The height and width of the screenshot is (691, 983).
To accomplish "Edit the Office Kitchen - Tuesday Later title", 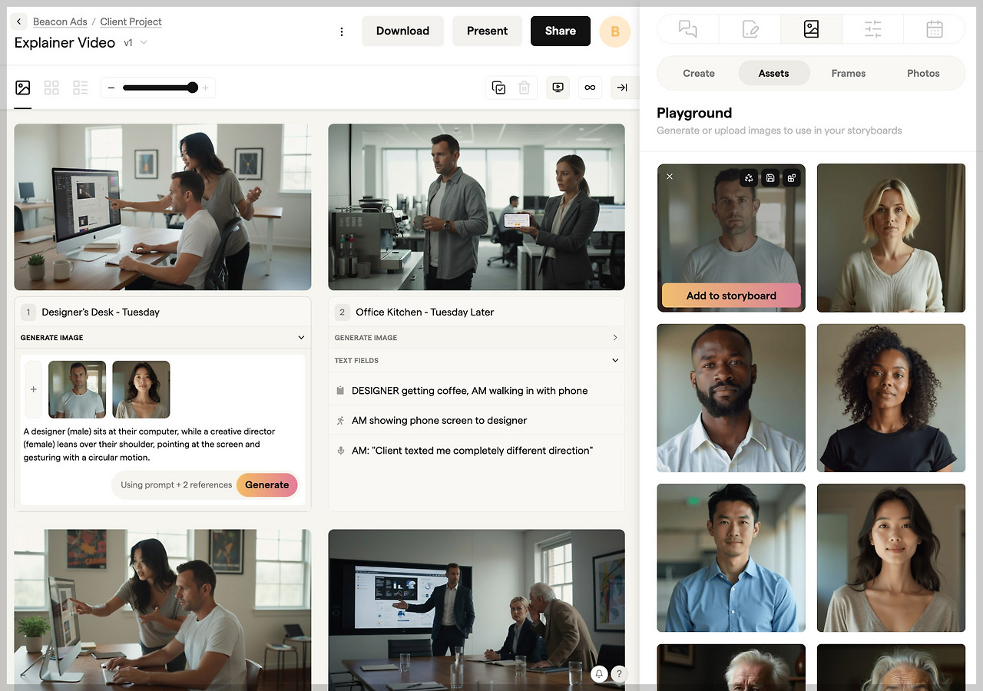I will (x=425, y=312).
